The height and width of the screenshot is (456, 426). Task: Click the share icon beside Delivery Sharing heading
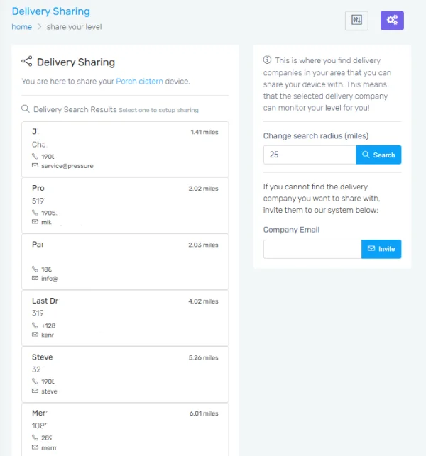(x=27, y=61)
